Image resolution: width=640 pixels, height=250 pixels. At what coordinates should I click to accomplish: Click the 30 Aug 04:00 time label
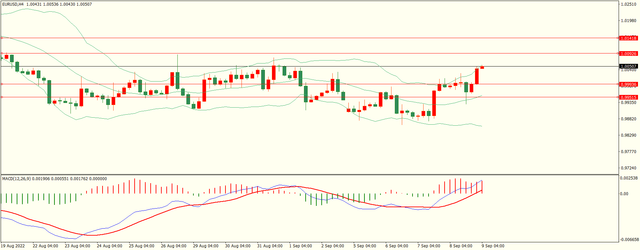[238, 246]
